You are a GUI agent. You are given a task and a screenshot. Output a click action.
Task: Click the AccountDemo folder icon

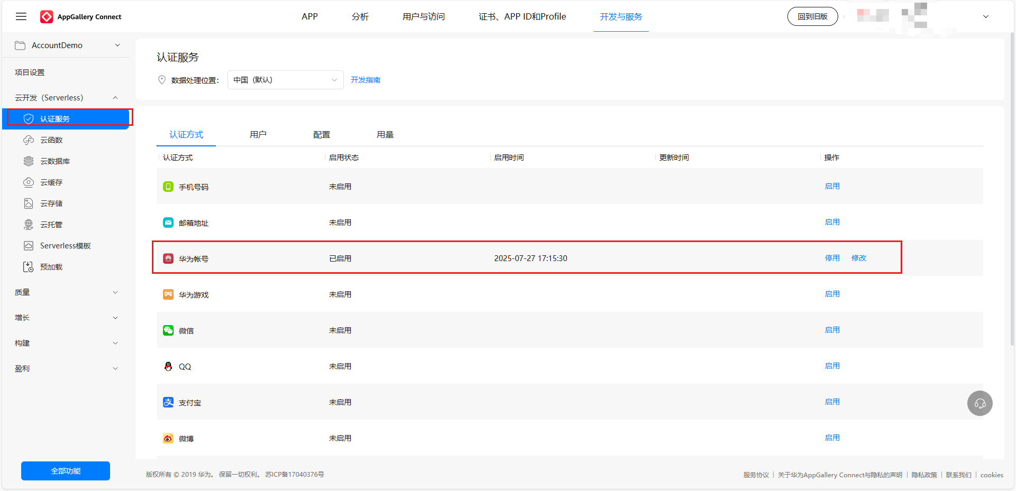pyautogui.click(x=20, y=45)
